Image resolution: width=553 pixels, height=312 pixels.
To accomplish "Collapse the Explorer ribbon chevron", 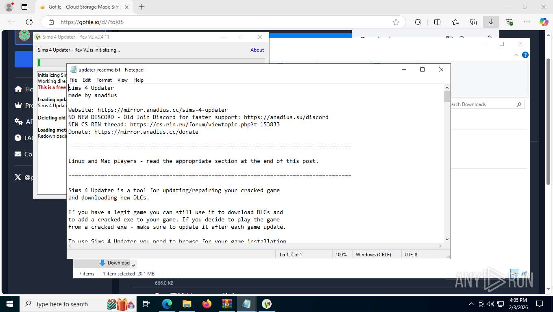I will coord(517,55).
